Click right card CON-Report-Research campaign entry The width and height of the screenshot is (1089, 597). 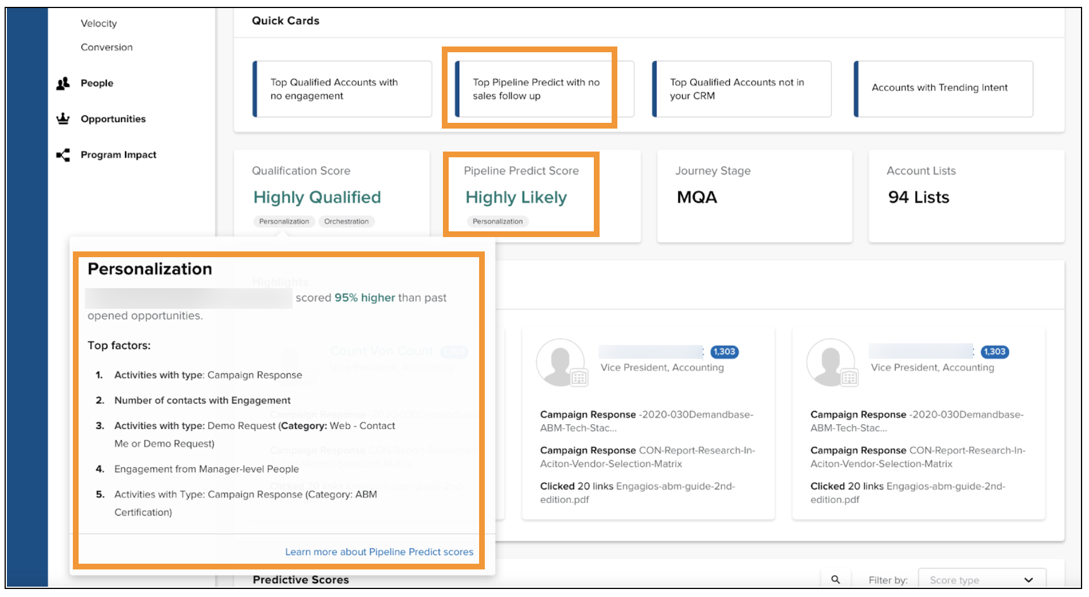[918, 457]
